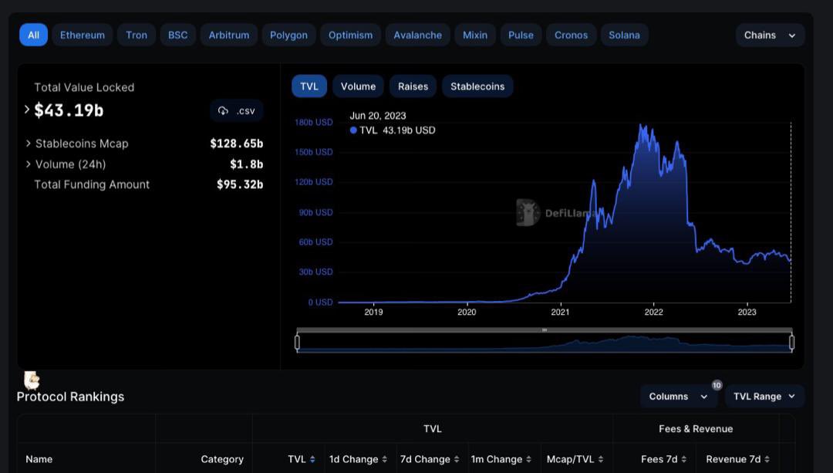Expand Stablecoins Mcap details
The width and height of the screenshot is (833, 473).
coord(29,144)
